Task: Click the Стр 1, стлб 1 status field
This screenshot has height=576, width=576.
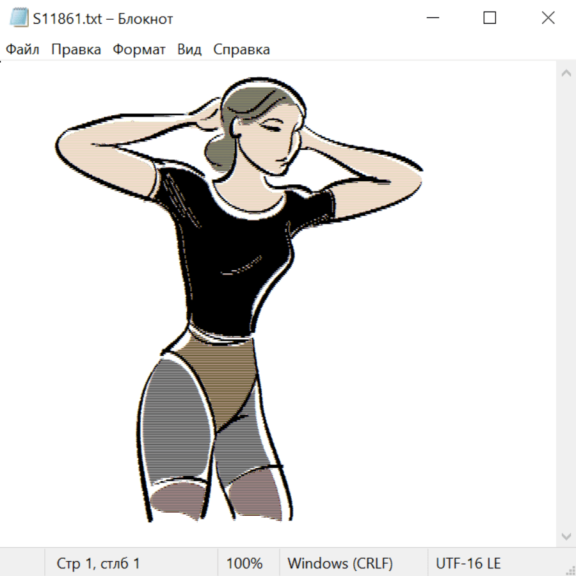Action: [99, 564]
